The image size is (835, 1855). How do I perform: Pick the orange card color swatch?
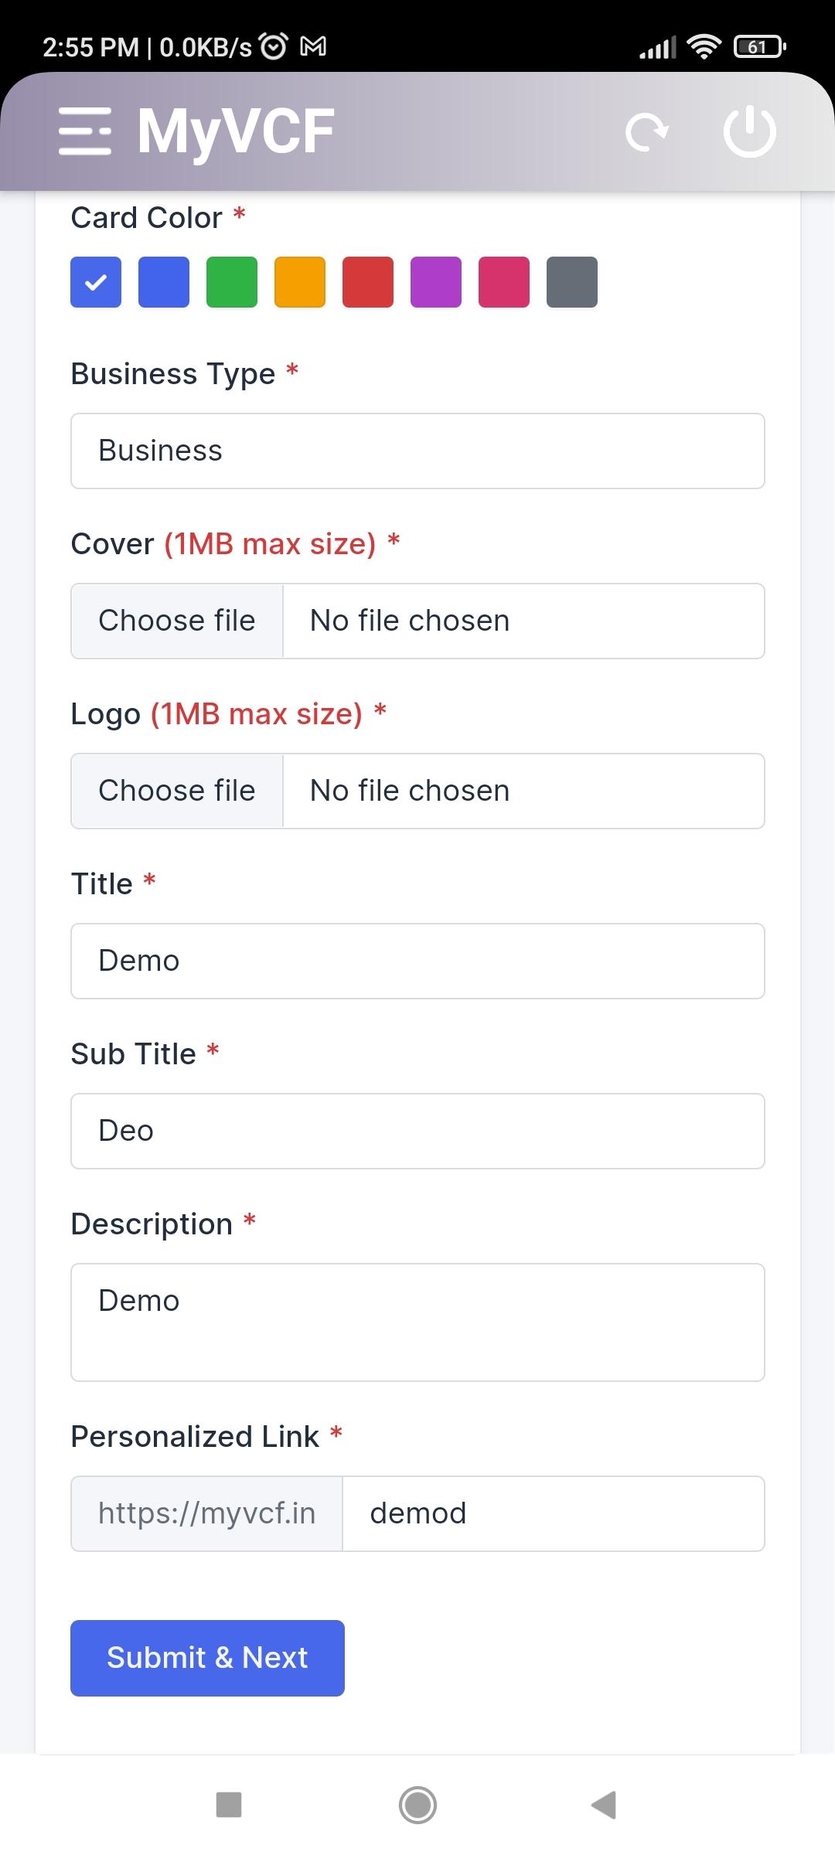[300, 282]
